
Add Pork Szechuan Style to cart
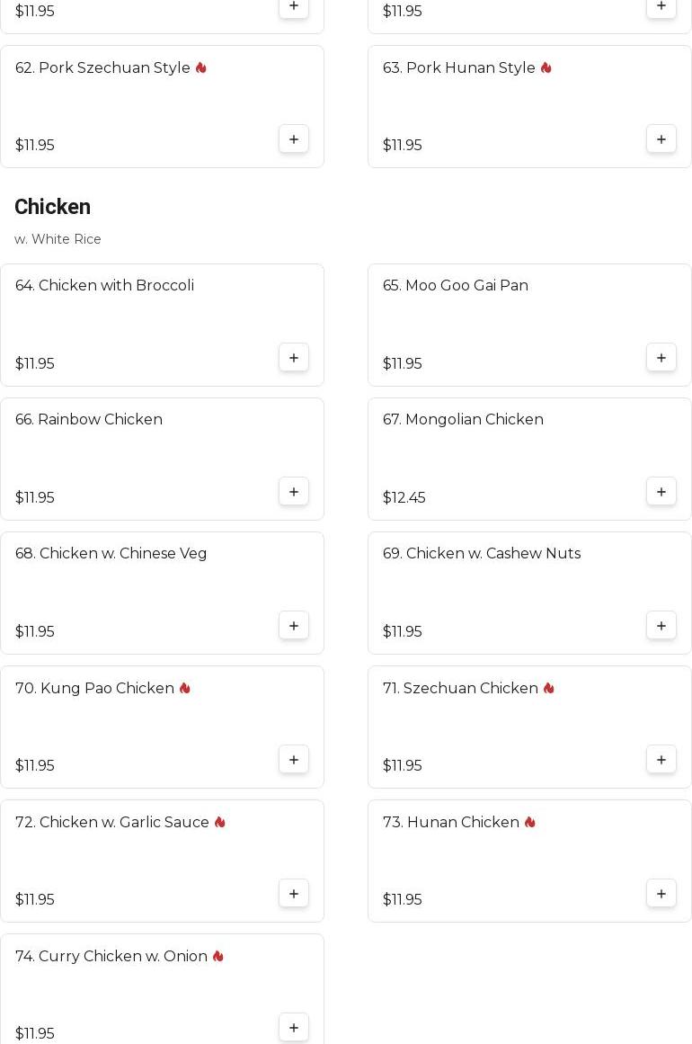294,139
